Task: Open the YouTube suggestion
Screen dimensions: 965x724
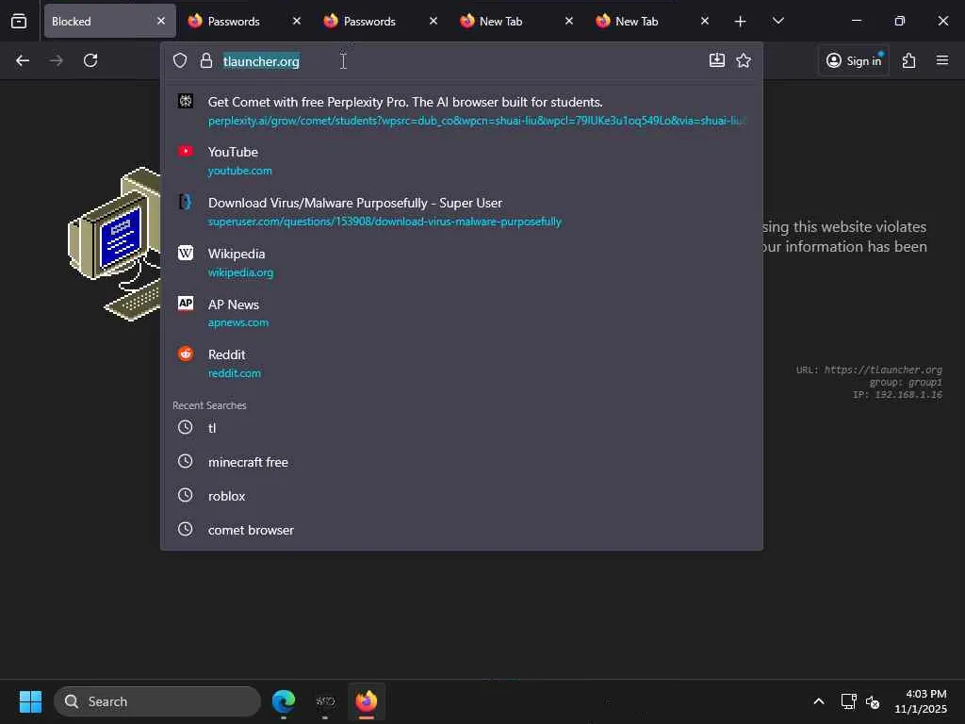Action: click(x=462, y=160)
